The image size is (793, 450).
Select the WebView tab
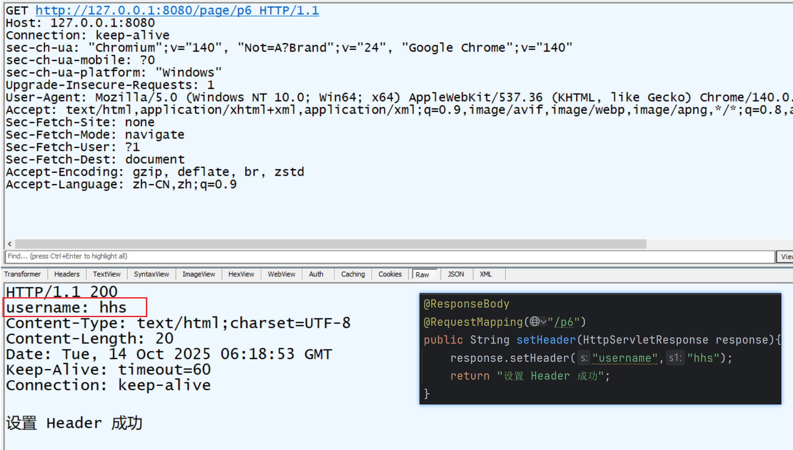tap(281, 274)
